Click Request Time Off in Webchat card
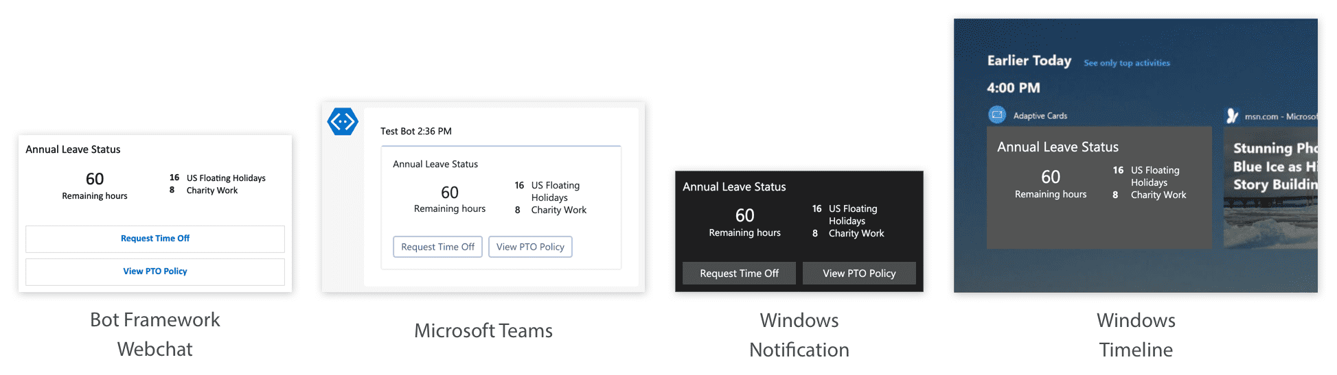The height and width of the screenshot is (375, 1337). (155, 239)
